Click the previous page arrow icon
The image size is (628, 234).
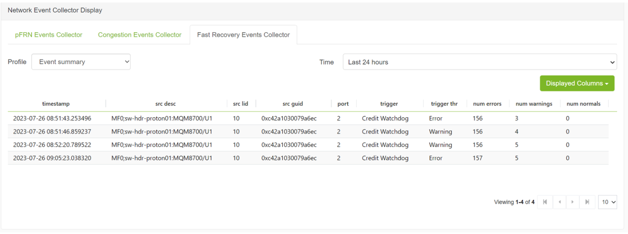click(559, 202)
